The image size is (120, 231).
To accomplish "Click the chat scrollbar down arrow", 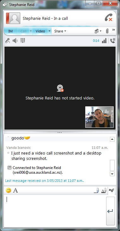I will (x=112, y=174).
